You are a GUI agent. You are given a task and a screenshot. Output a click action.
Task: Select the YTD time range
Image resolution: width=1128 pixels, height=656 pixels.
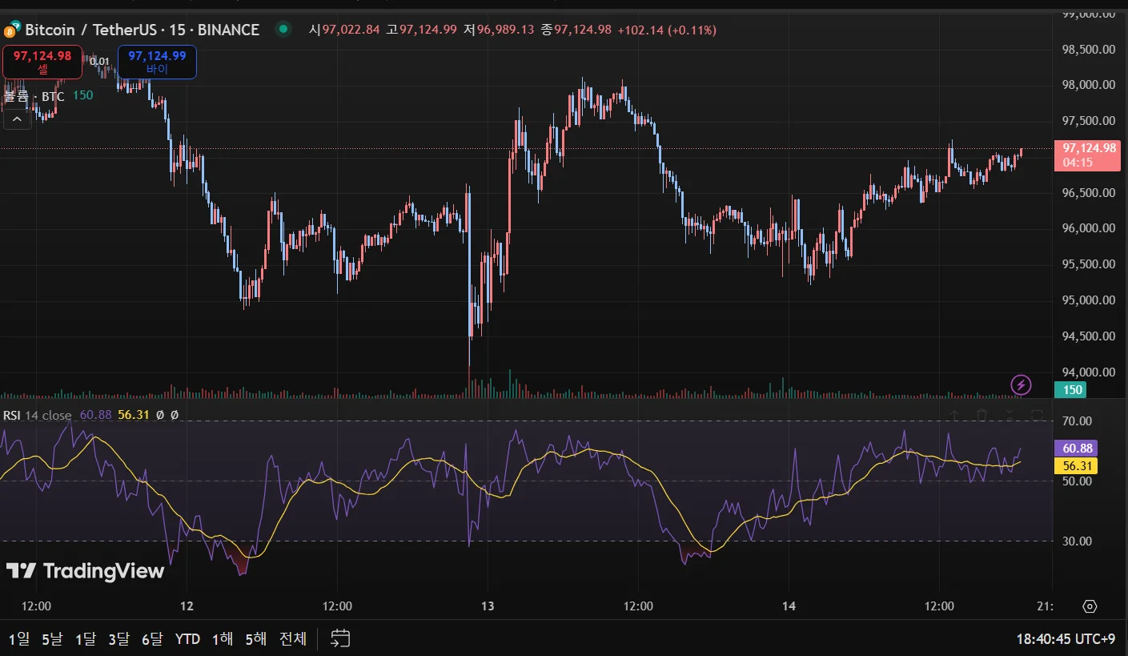tap(187, 639)
